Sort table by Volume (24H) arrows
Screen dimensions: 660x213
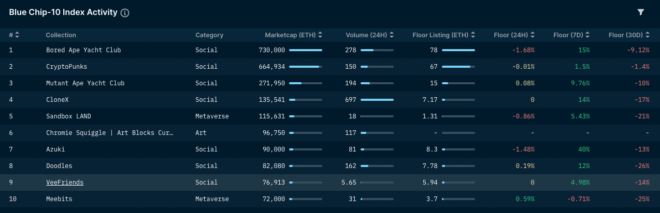click(392, 35)
